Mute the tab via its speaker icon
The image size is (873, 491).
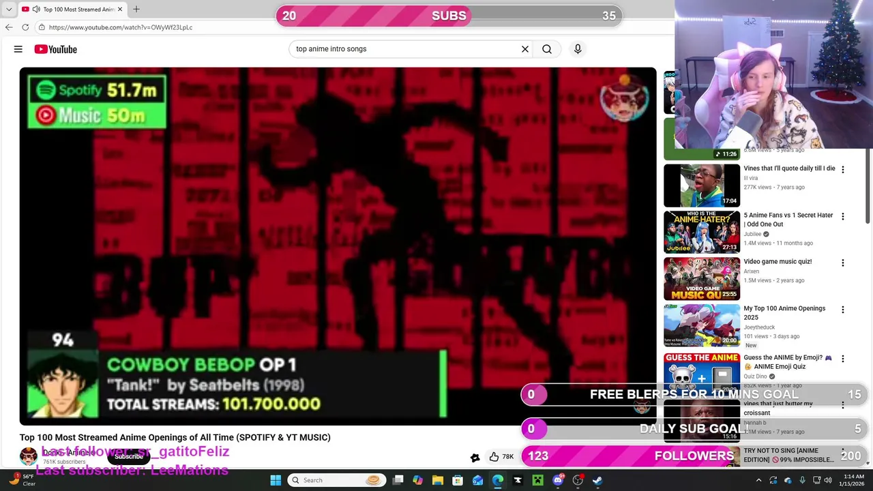click(35, 9)
